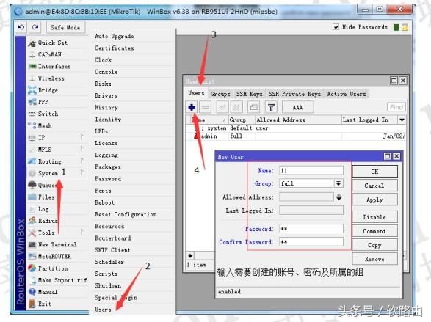The width and height of the screenshot is (431, 322).
Task: Click the Confirm Password field
Action: tap(311, 241)
